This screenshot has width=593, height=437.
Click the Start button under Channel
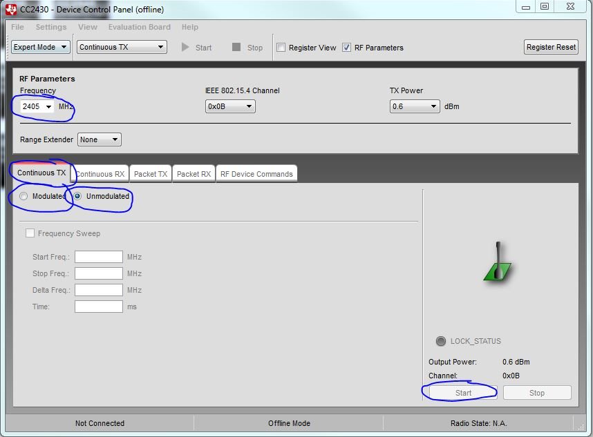coord(463,393)
